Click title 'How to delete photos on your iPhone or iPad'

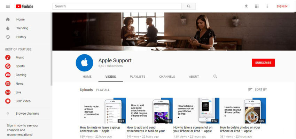coord(240,129)
